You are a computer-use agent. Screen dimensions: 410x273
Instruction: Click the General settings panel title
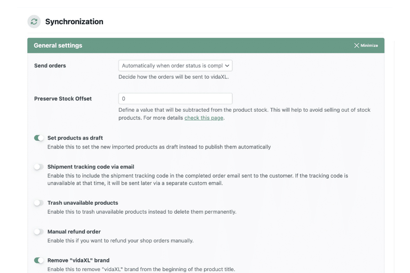pos(58,45)
